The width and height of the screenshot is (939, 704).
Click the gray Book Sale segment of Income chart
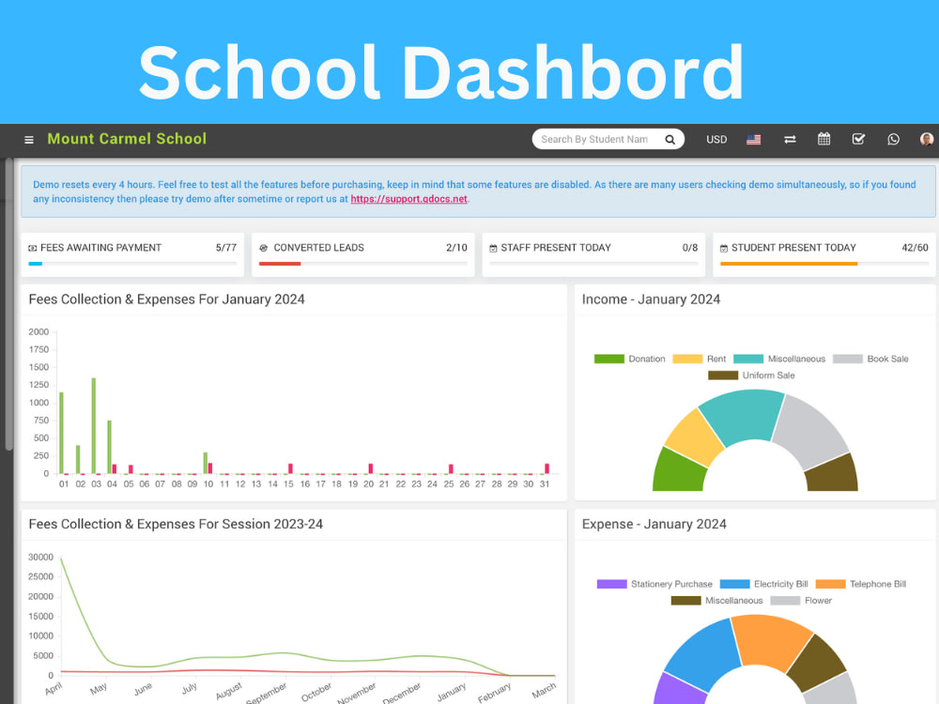point(813,429)
